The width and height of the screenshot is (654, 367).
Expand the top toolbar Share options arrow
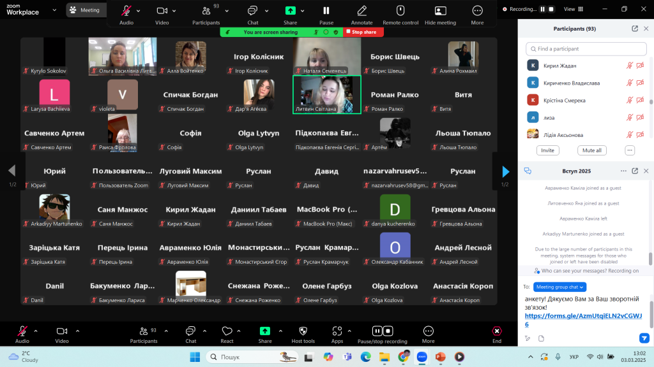tap(302, 11)
